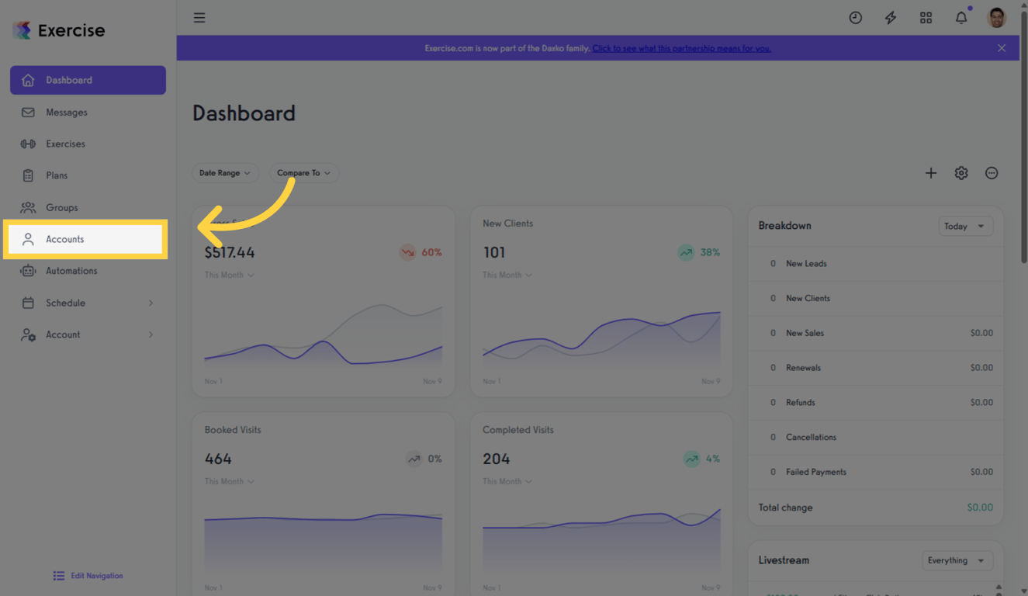The width and height of the screenshot is (1028, 596).
Task: Open the Compare To dropdown
Action: pos(303,172)
